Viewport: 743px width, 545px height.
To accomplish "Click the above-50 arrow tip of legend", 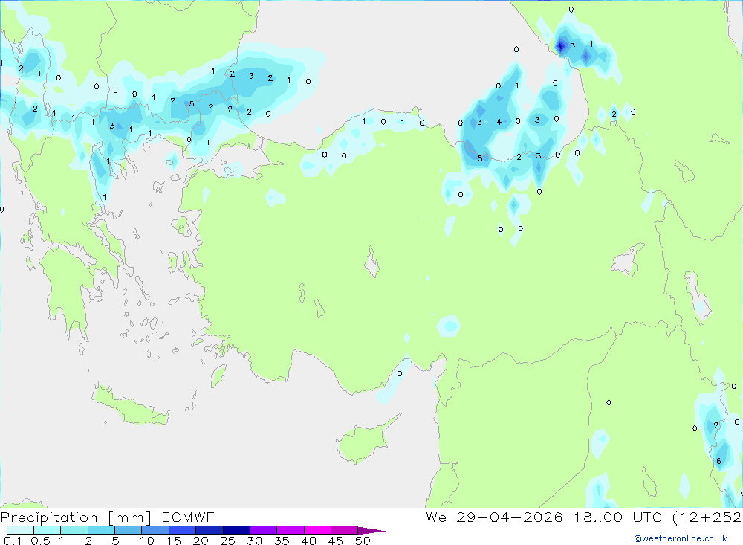I will pos(371,530).
